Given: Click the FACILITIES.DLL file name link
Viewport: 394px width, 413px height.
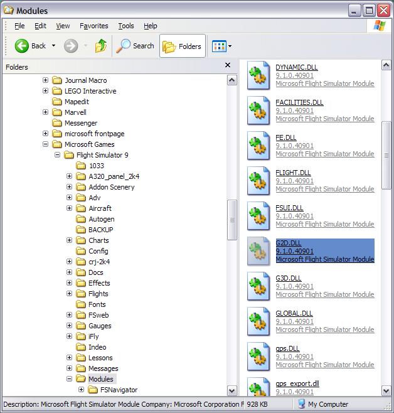Looking at the screenshot, I should tap(299, 102).
